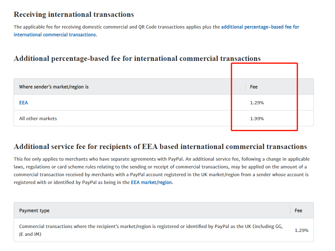
Task: Click the column divider beside the first Fee header
Action: [246, 86]
